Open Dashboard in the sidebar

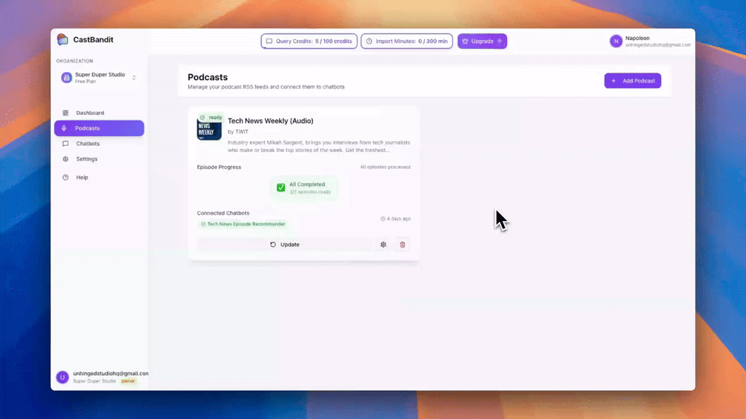click(x=90, y=113)
